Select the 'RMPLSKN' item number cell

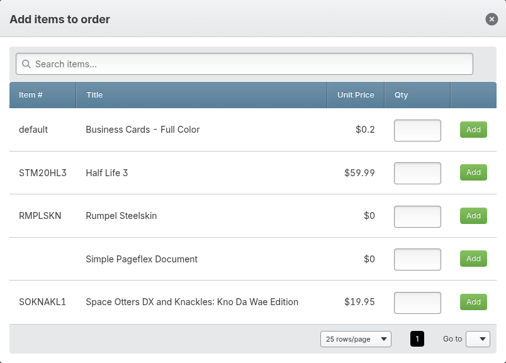pos(40,216)
